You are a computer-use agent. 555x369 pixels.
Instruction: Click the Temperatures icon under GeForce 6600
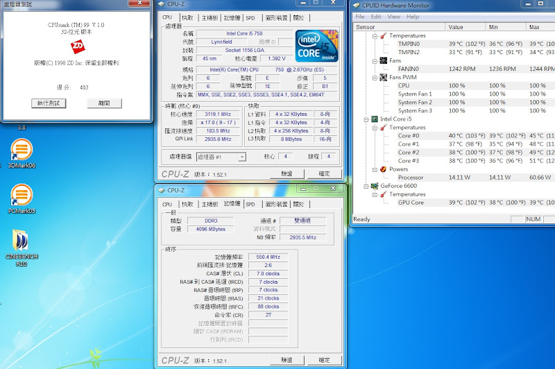(384, 194)
